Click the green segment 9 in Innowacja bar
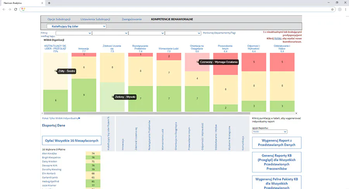This screenshot has height=189, width=349. click(x=84, y=95)
